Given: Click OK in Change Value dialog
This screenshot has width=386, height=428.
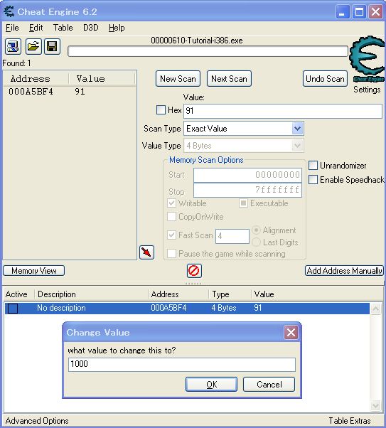Looking at the screenshot, I should [211, 385].
